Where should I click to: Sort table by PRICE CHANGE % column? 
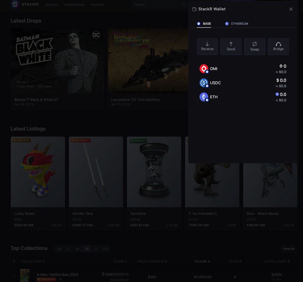[152, 261]
